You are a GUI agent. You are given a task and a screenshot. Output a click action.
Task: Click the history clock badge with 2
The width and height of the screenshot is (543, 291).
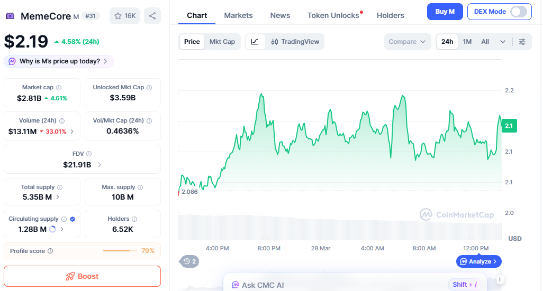189,261
